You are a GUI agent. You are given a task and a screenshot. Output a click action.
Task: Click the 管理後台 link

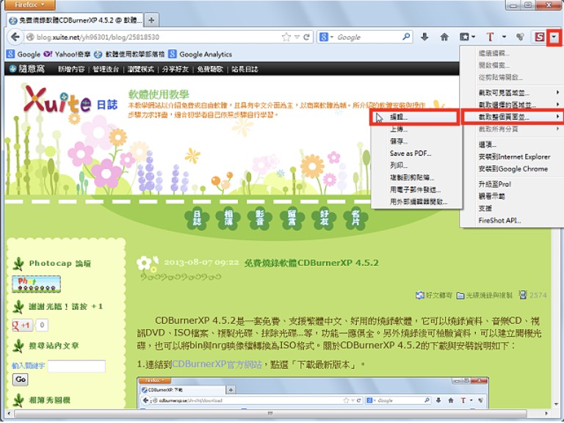point(106,69)
